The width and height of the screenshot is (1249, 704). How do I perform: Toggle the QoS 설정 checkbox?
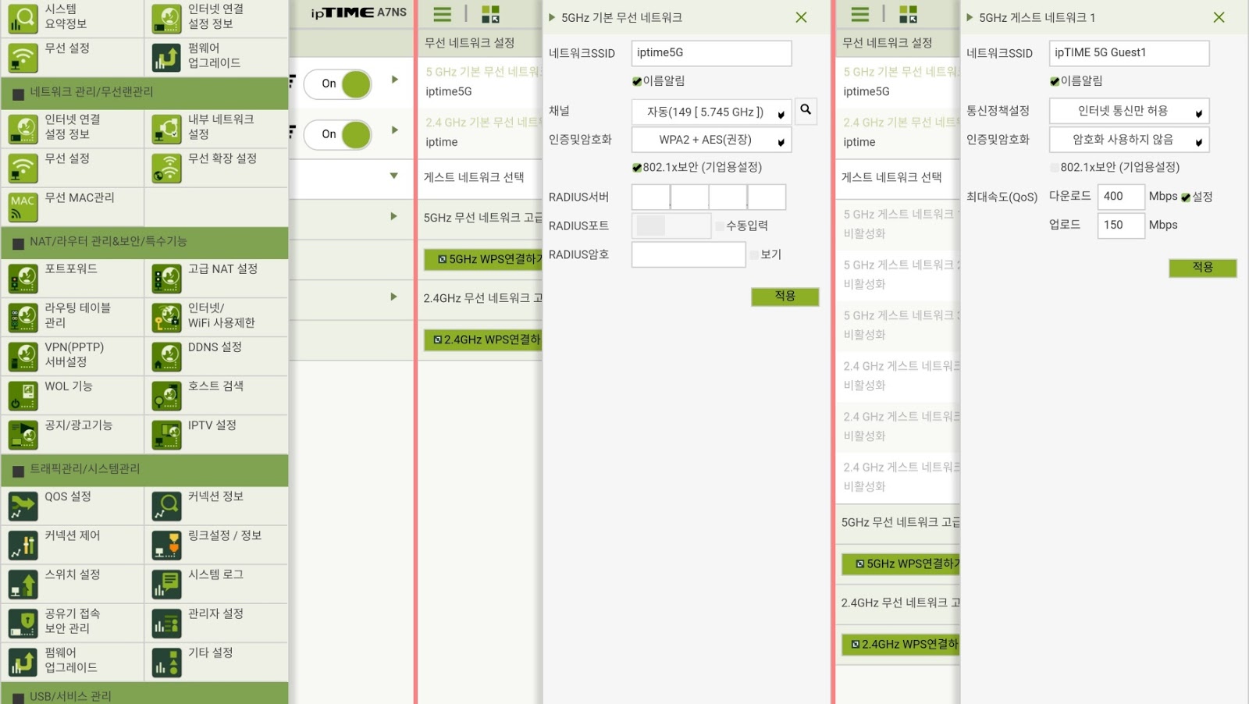point(1186,197)
